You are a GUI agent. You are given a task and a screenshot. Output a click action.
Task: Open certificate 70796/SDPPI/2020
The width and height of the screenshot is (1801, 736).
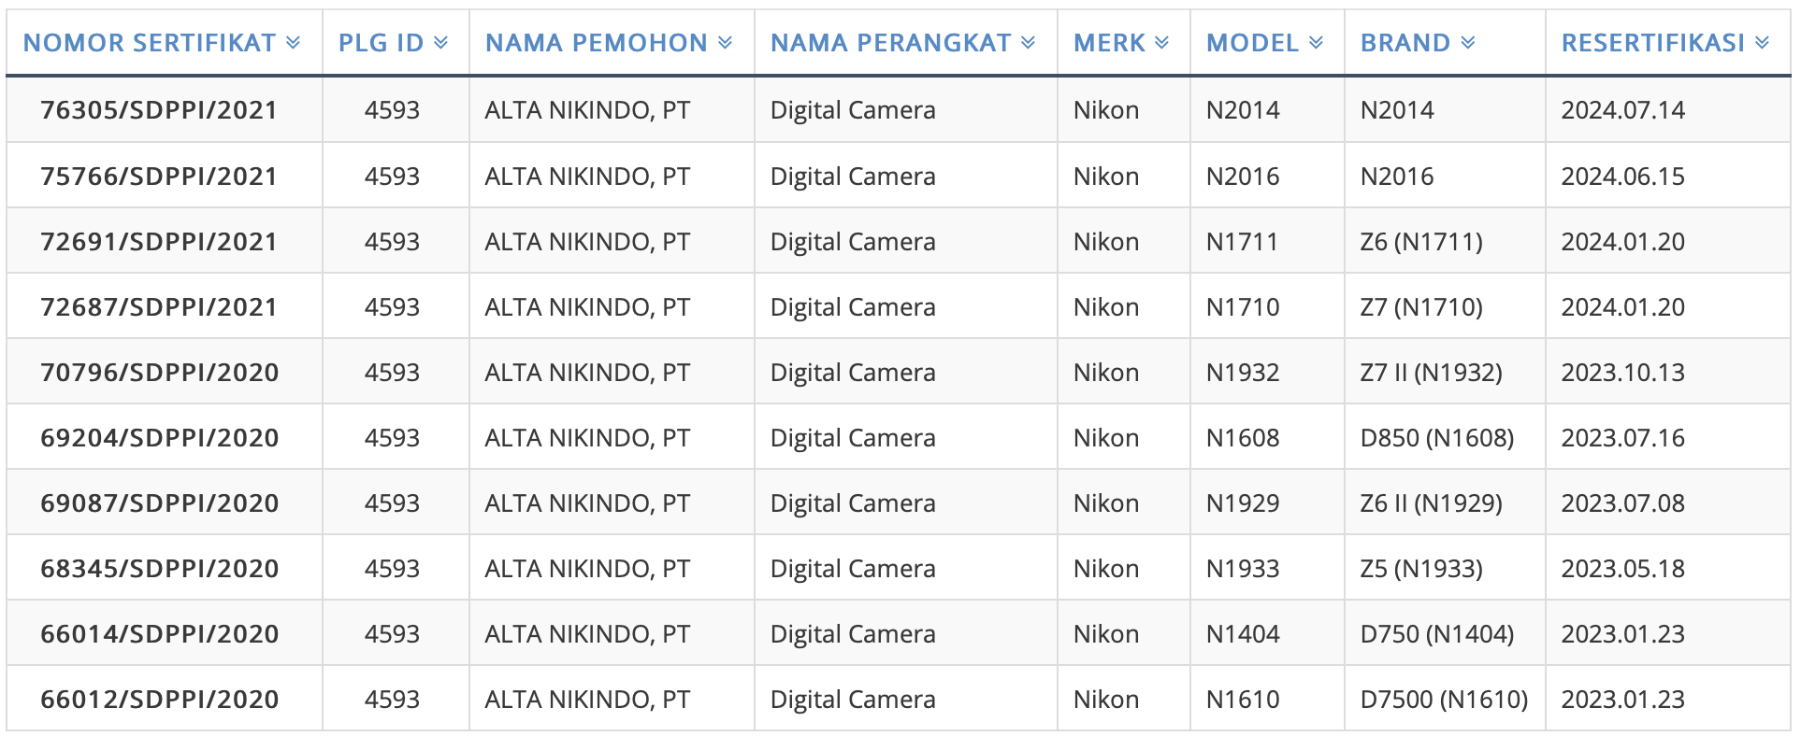tap(159, 373)
